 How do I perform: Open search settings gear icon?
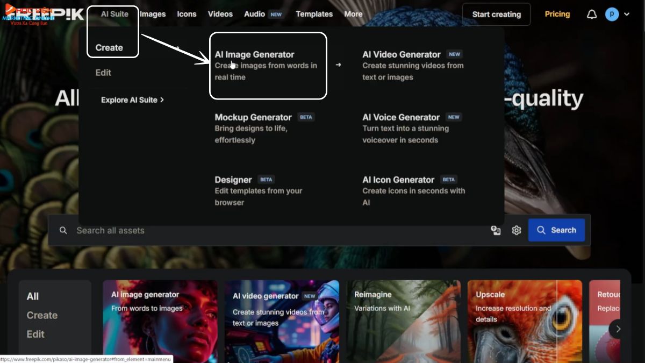click(x=517, y=230)
